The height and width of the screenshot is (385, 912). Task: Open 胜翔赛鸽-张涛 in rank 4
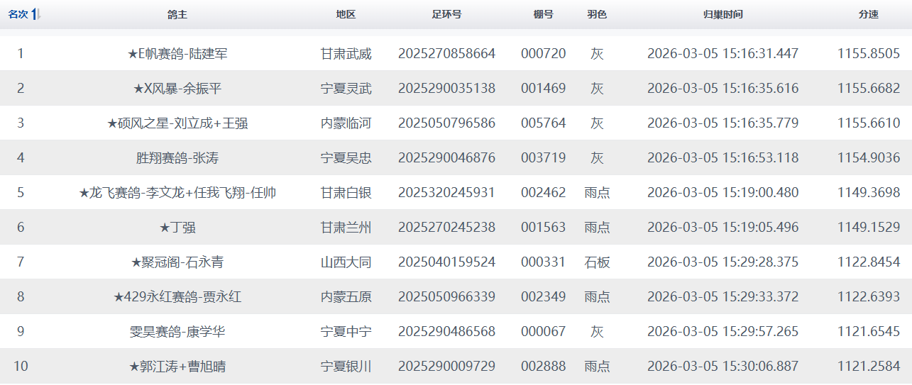coord(177,158)
